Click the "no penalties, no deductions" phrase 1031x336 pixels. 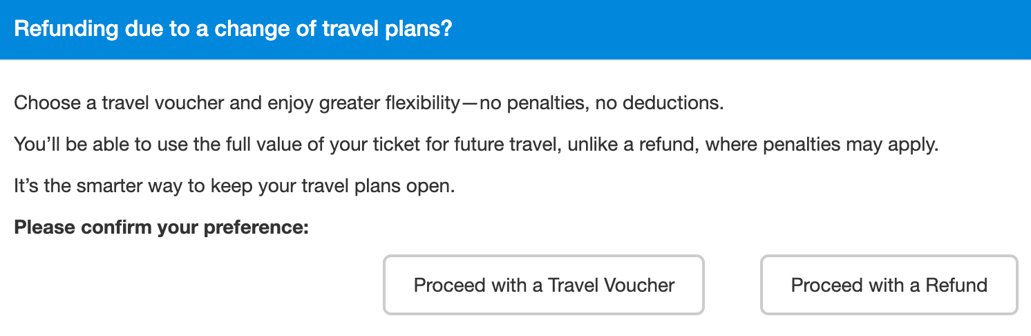tap(601, 104)
